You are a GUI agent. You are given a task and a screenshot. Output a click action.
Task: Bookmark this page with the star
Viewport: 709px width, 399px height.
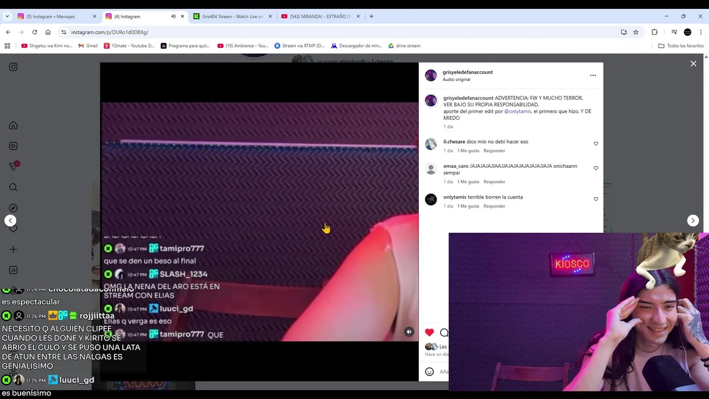[x=636, y=32]
